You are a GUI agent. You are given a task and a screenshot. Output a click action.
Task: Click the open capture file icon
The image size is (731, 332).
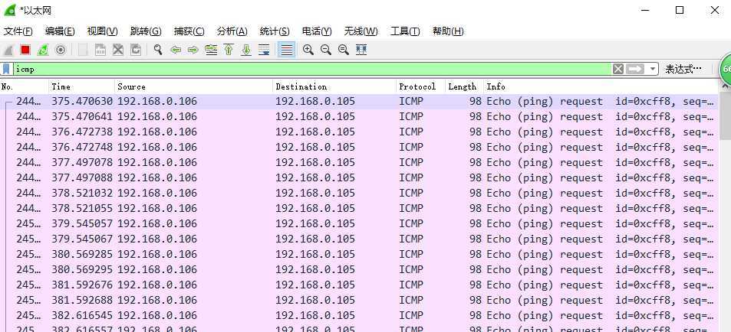83,50
